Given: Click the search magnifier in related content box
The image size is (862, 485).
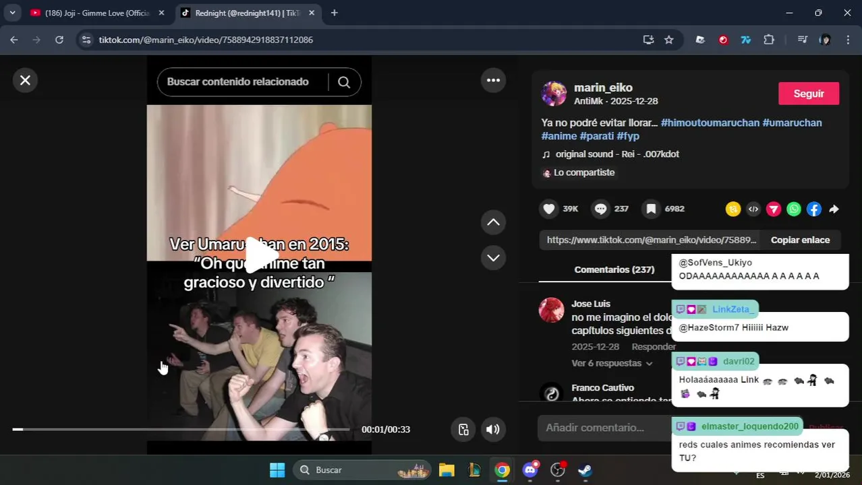Looking at the screenshot, I should click(344, 82).
